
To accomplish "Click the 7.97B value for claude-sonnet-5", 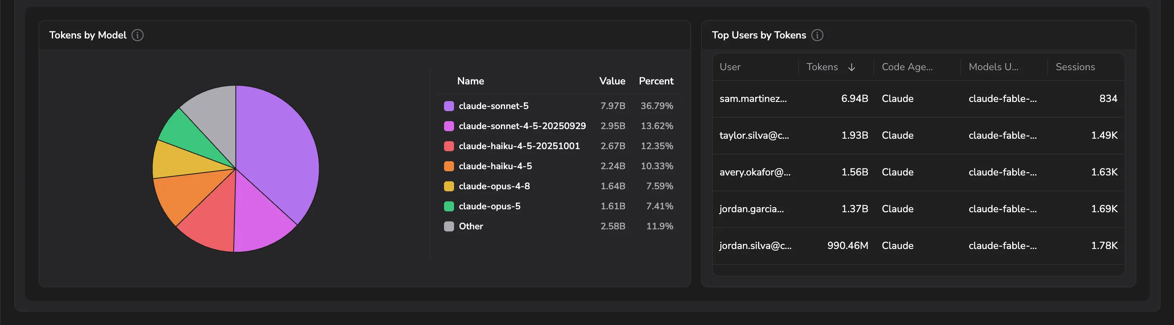I will click(x=613, y=106).
